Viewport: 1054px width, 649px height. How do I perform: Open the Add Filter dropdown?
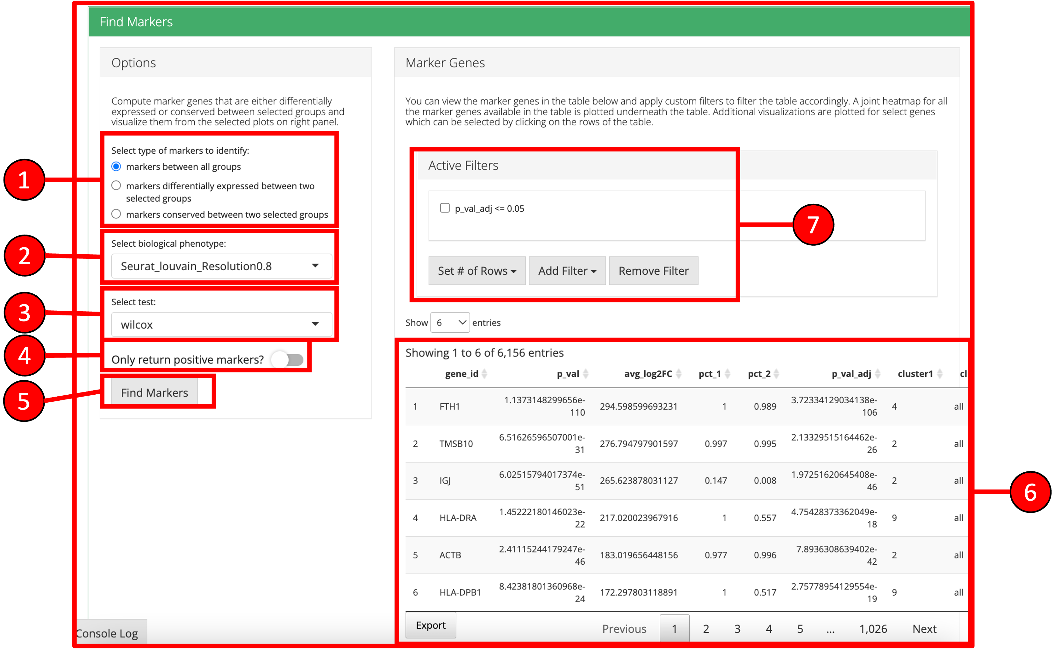567,271
